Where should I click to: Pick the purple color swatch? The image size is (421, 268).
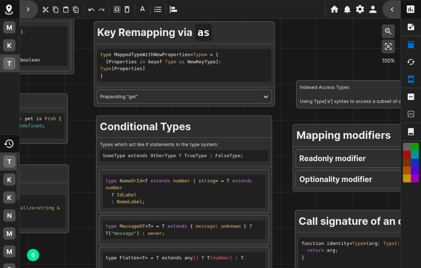pyautogui.click(x=415, y=170)
